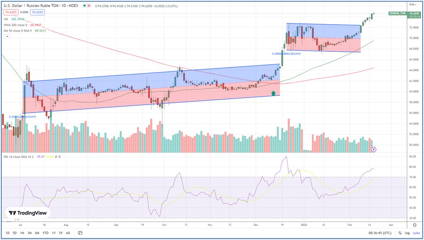
Task: Toggle percent scale mode
Action: coord(400,233)
